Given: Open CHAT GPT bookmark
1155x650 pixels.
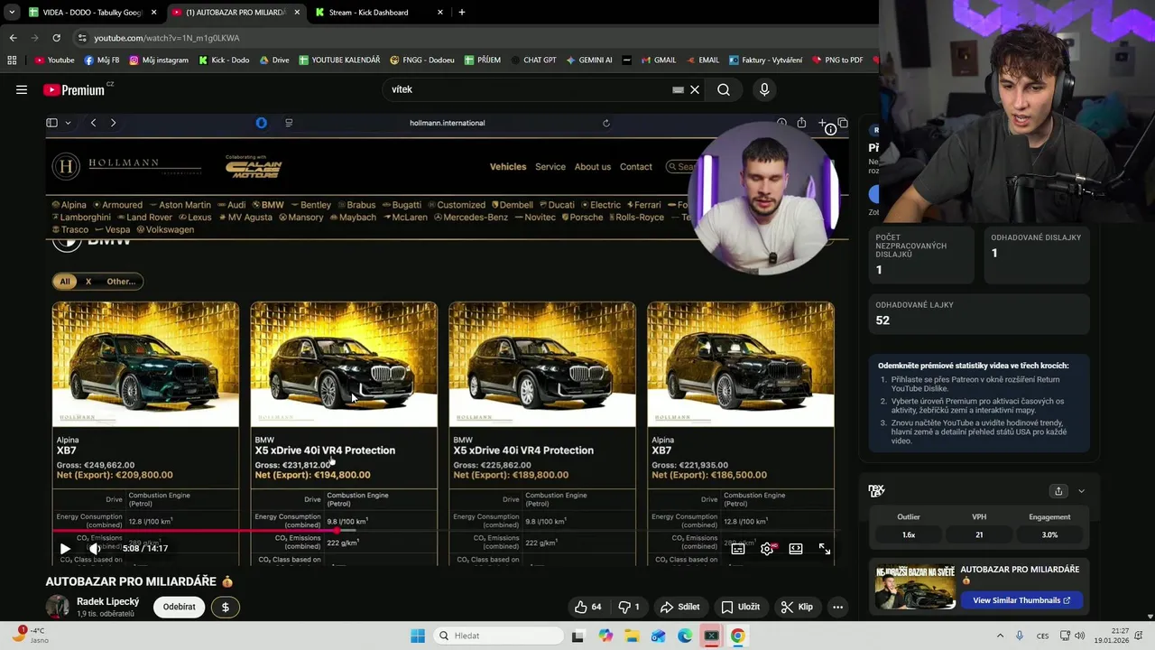Looking at the screenshot, I should (533, 60).
